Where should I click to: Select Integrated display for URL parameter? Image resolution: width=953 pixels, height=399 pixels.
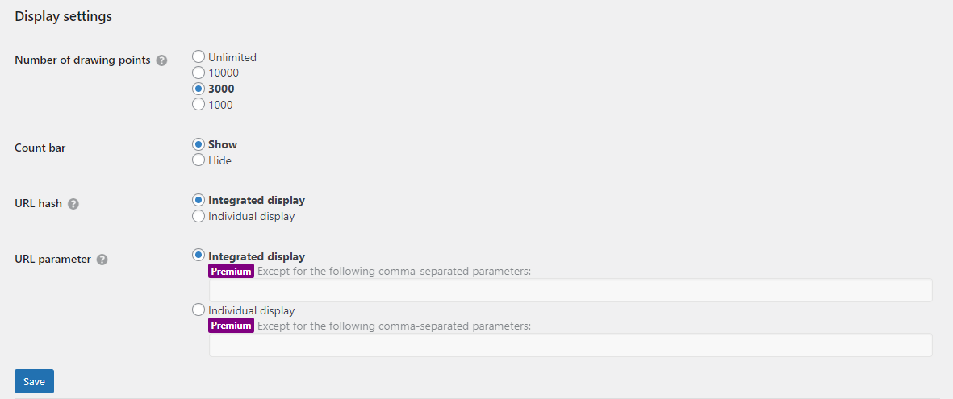(199, 256)
